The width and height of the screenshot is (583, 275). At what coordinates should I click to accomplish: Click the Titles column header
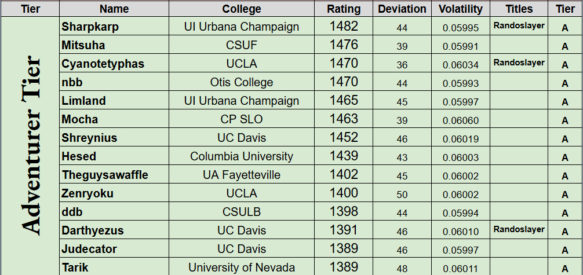[x=519, y=9]
